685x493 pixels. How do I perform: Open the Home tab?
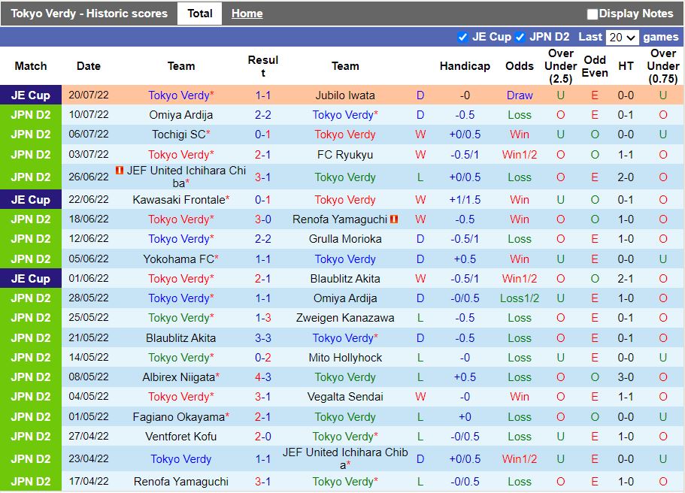[x=247, y=14]
